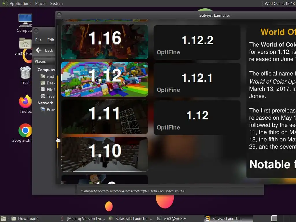Click the Salwyrr Launcher taskbar entry
This screenshot has height=222, width=296.
[x=228, y=219]
